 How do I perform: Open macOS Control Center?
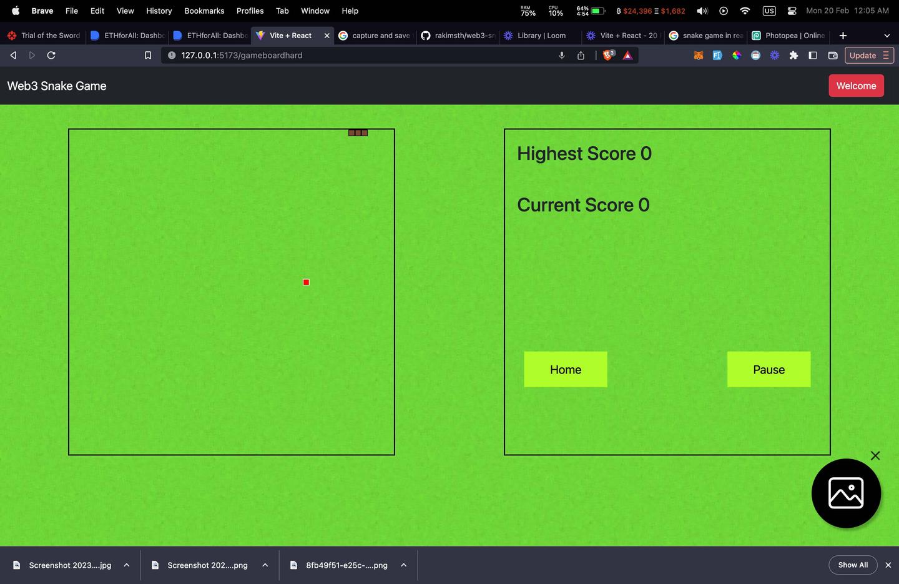(x=792, y=11)
